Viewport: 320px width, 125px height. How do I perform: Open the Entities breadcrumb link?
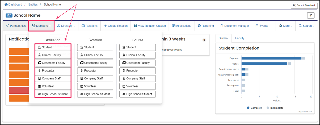(33, 5)
